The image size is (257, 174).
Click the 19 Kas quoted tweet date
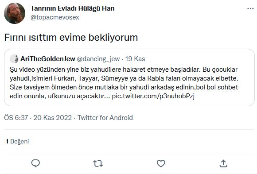pos(135,59)
